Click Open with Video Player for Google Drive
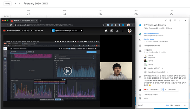This screenshot has width=190, height=109. [65, 31]
